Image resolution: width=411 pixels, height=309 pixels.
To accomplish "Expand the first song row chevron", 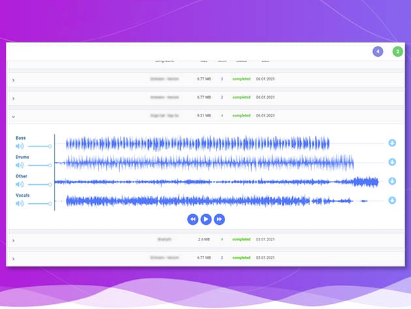I will click(13, 80).
